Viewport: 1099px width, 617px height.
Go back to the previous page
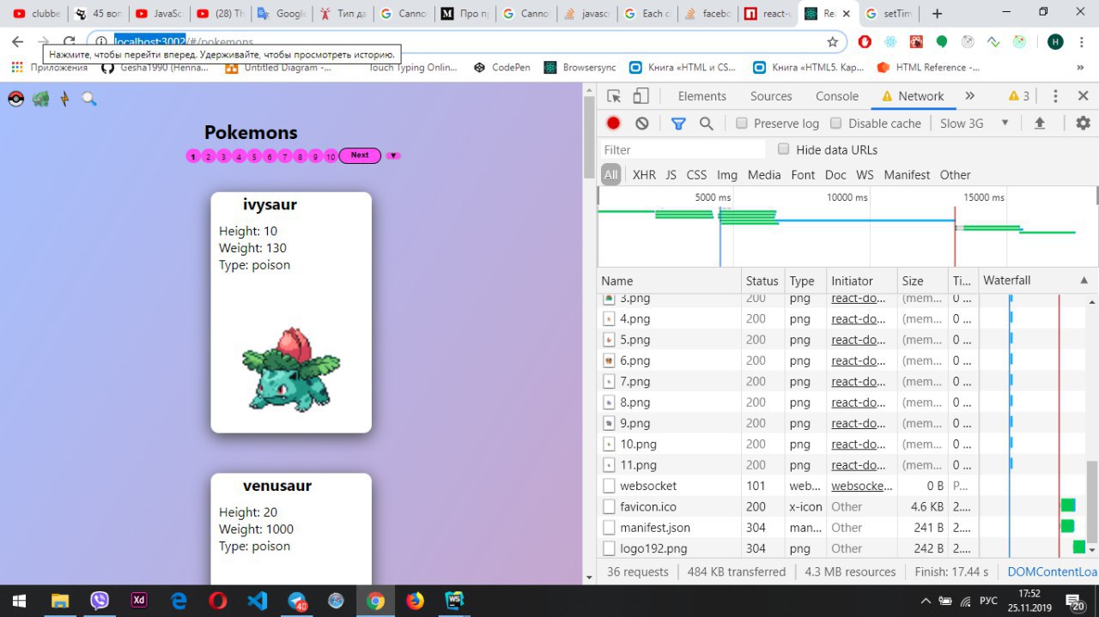pos(17,41)
